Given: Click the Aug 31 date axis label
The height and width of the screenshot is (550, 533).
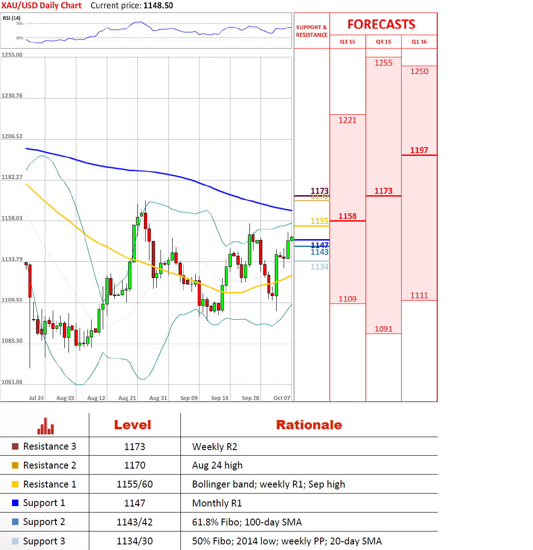Looking at the screenshot, I should point(158,398).
